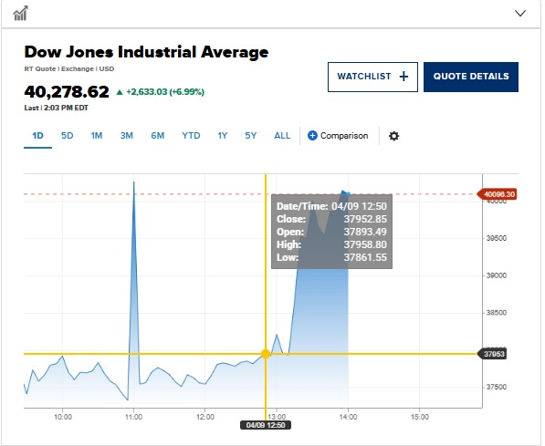The image size is (545, 446).
Task: Click the 14:00 time axis label
Action: click(348, 417)
